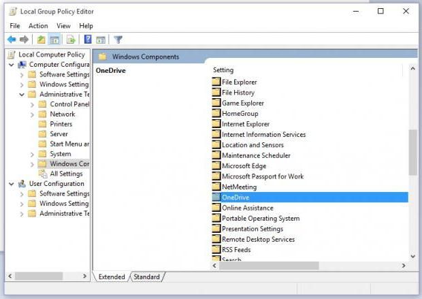Open the View menu
The width and height of the screenshot is (422, 299).
(63, 26)
